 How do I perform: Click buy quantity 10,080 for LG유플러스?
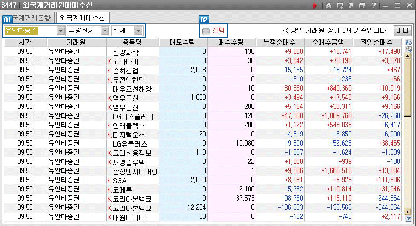click(x=245, y=143)
